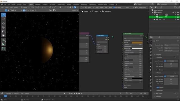The height and width of the screenshot is (101, 180).
Task: Open the Particles properties tab
Action: 151,73
